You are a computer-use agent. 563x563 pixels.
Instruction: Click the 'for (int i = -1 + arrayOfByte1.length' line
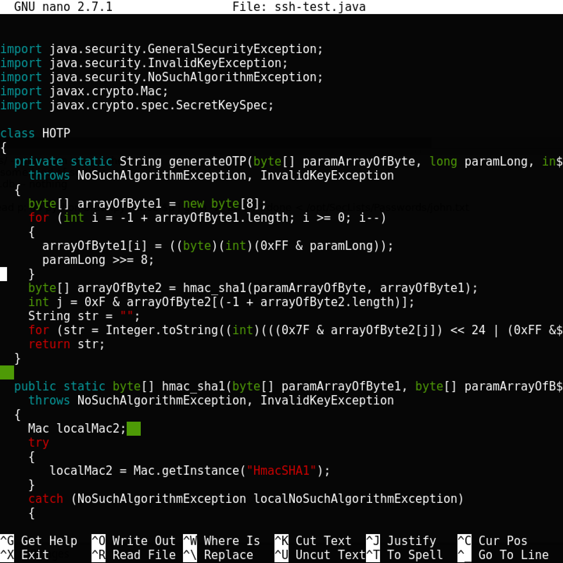click(x=208, y=217)
